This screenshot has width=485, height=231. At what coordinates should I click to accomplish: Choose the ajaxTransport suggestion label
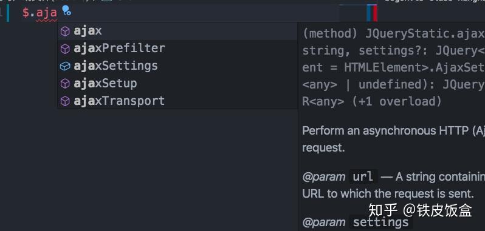click(119, 101)
